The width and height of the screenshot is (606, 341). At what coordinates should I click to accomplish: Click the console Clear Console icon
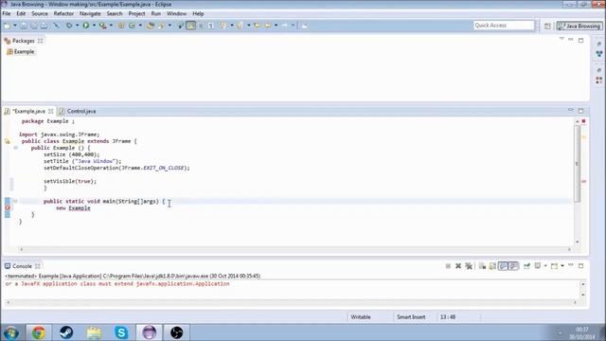pyautogui.click(x=482, y=266)
